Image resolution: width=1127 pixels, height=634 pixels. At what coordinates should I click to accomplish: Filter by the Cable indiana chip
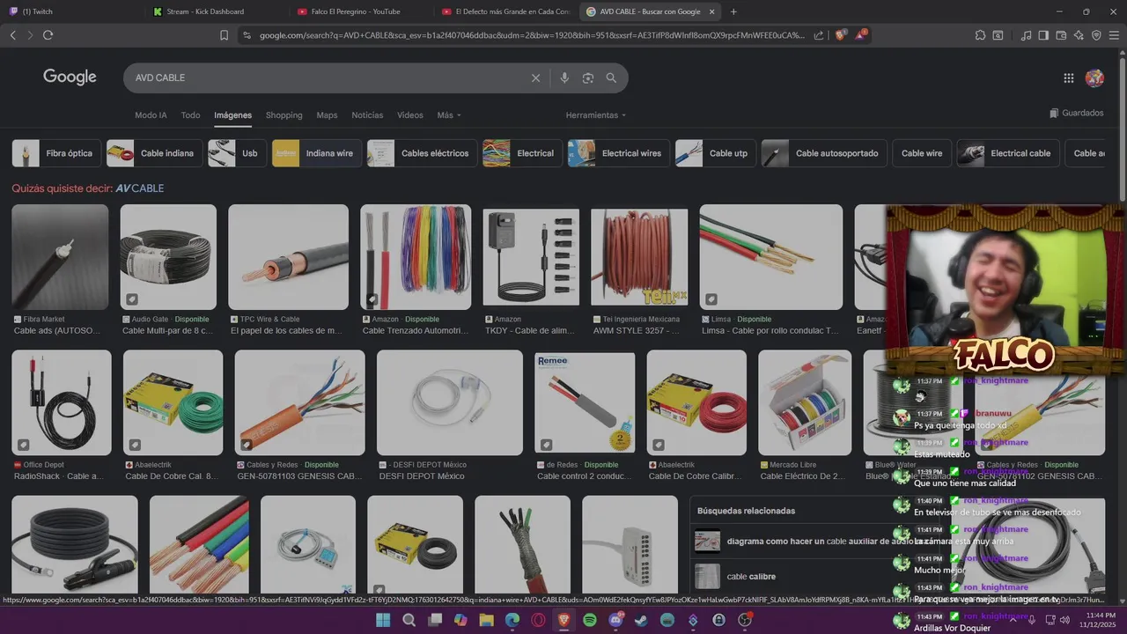[x=154, y=153]
